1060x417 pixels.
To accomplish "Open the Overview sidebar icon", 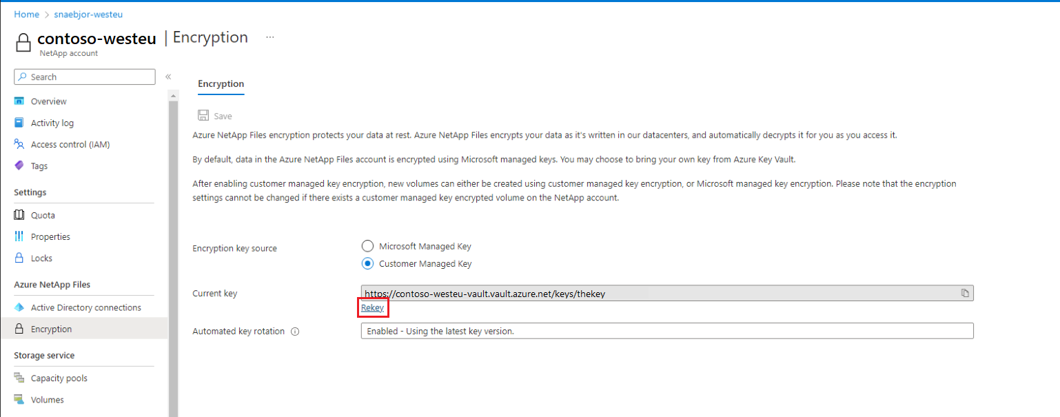I will (19, 101).
